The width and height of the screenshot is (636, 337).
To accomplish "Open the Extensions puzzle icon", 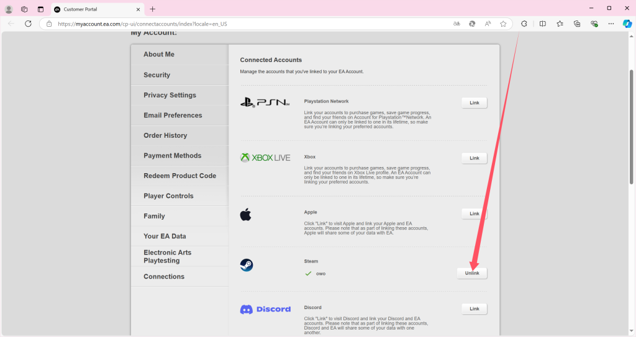I will click(524, 24).
